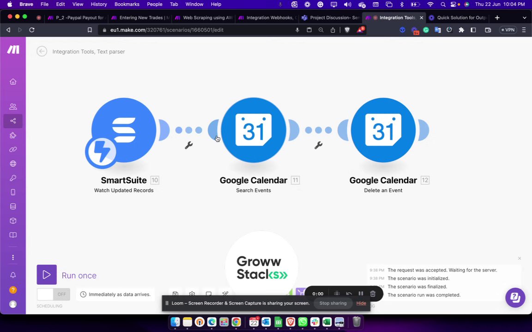The width and height of the screenshot is (532, 332).
Task: Click the Make logo in the sidebar
Action: 13,50
